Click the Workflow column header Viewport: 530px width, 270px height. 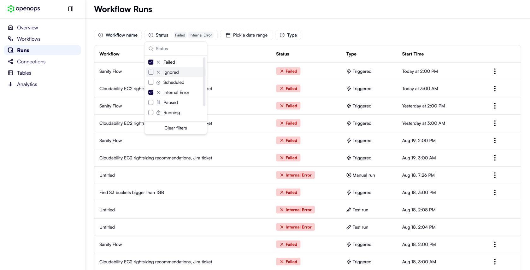tap(109, 54)
